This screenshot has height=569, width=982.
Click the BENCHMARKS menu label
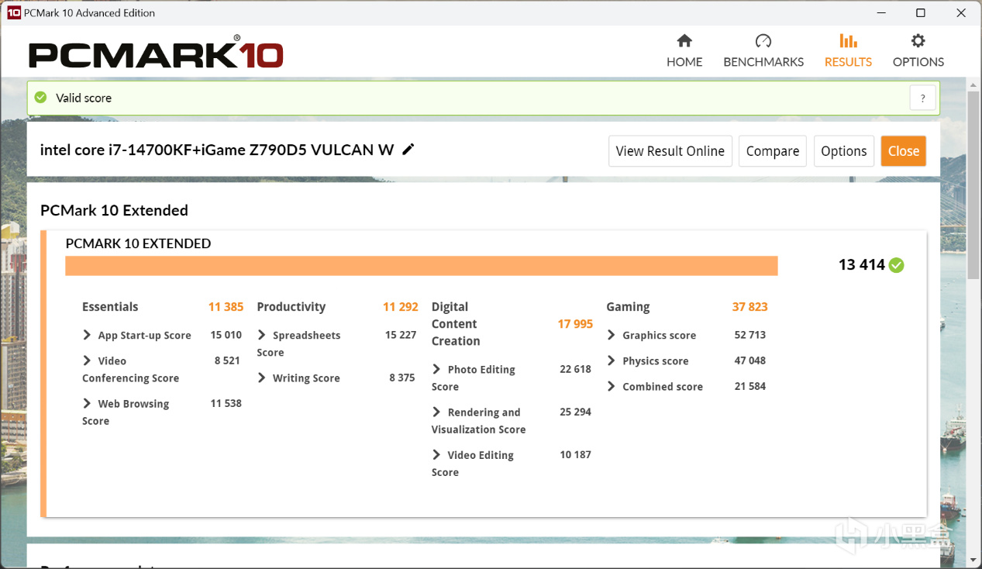(763, 62)
